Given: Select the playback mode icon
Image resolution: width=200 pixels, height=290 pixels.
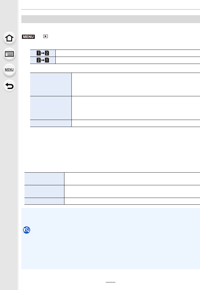Looking at the screenshot, I should 46,36.
